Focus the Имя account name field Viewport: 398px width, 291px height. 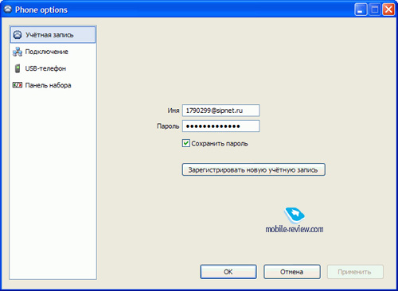220,111
